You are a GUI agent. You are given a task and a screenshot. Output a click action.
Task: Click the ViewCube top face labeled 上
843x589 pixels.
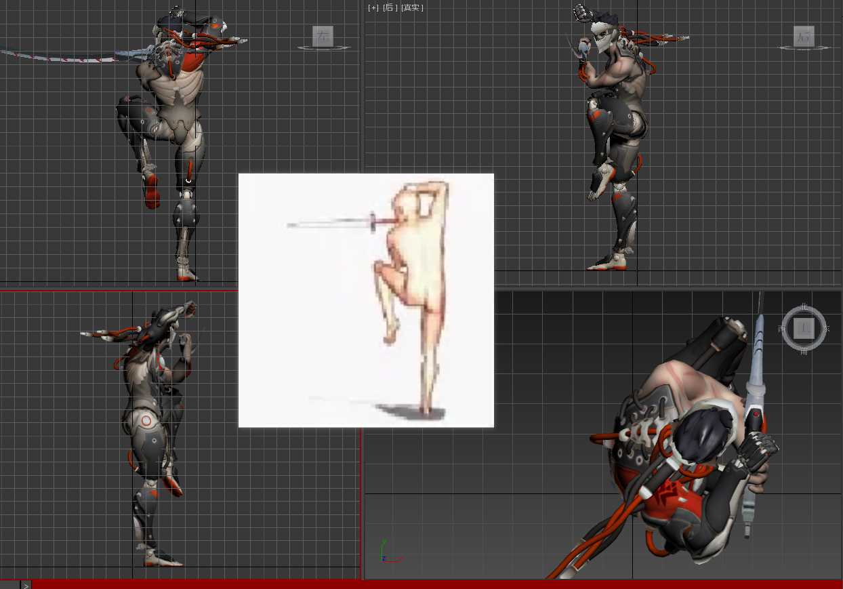(804, 329)
